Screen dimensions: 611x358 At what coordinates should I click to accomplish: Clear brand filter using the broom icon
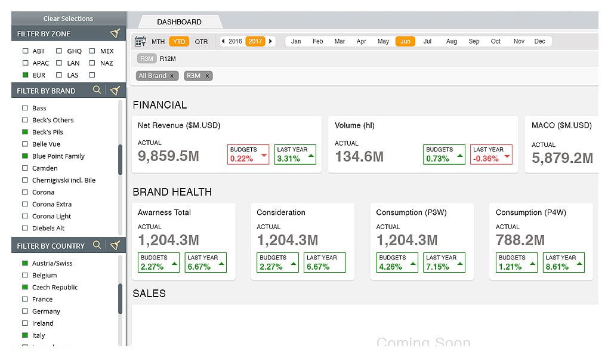[x=115, y=91]
